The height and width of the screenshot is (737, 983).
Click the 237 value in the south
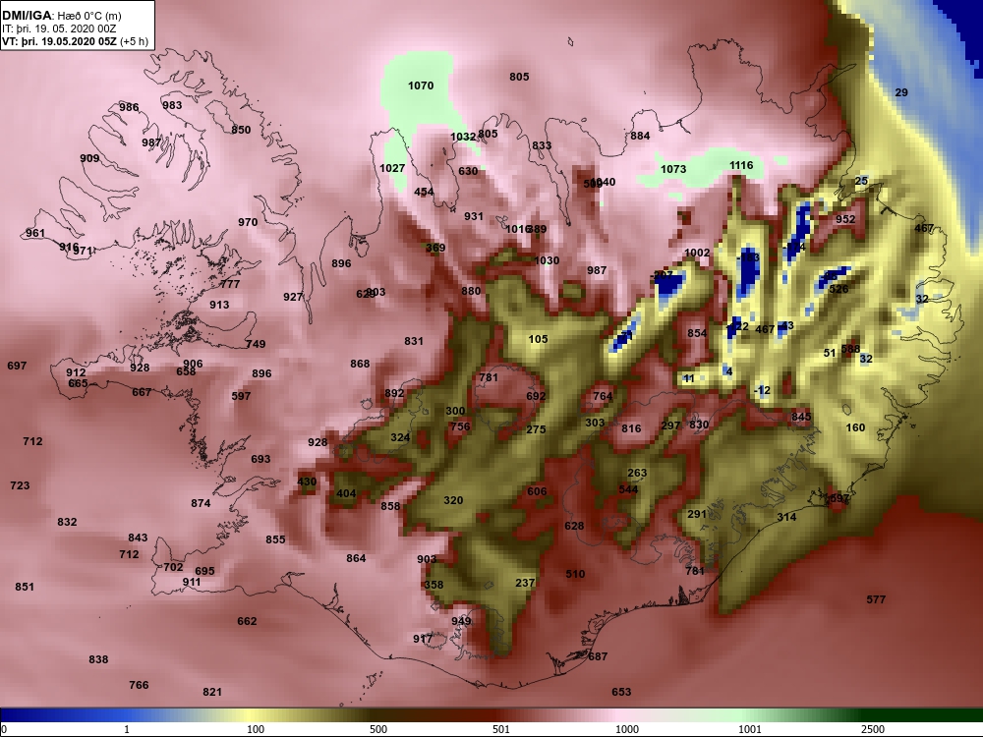pos(525,582)
